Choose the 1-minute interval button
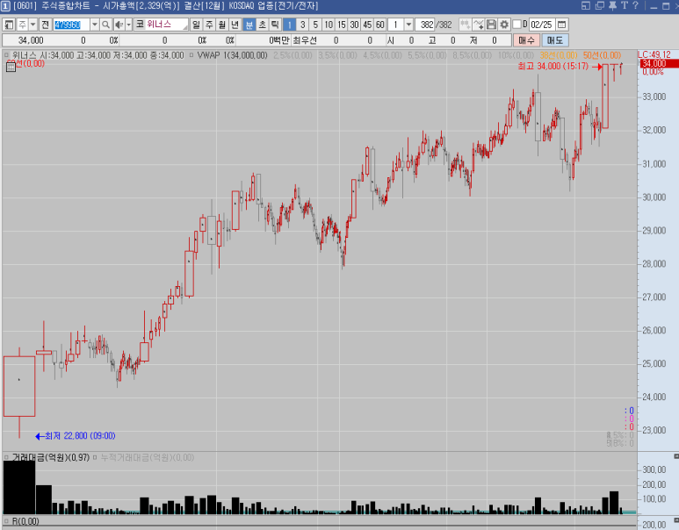The width and height of the screenshot is (679, 530). [x=289, y=25]
